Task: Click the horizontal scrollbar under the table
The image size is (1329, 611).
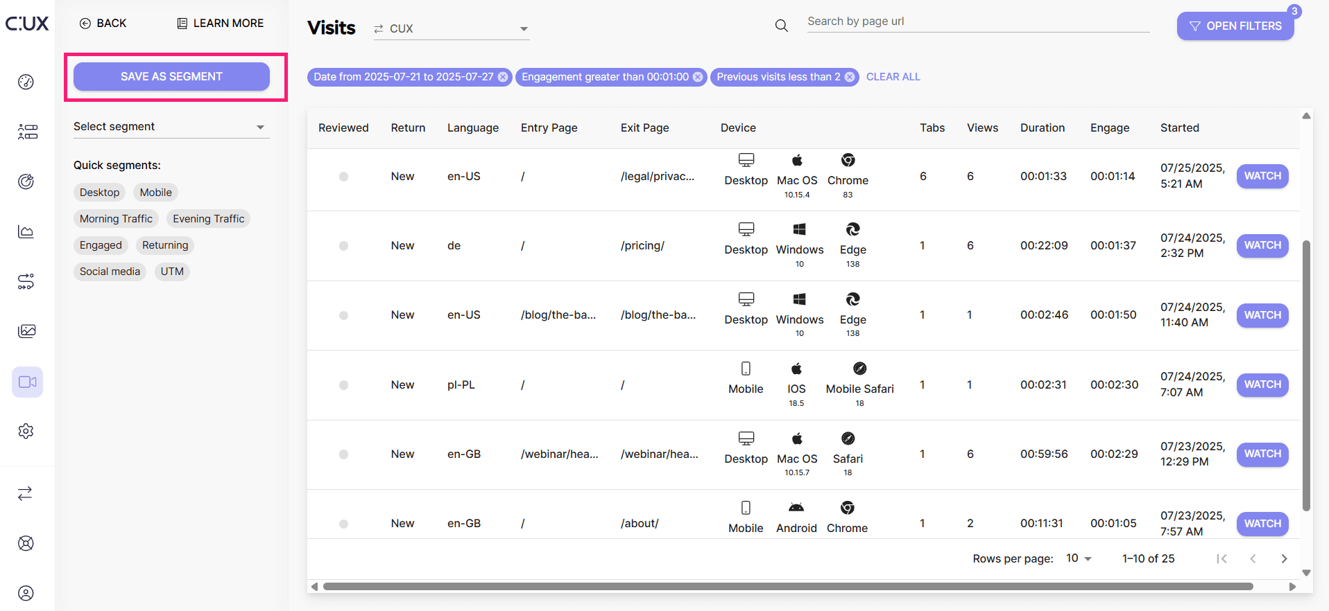Action: [x=788, y=587]
